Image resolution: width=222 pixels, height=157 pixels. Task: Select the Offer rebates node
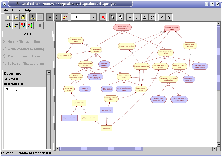[107, 89]
